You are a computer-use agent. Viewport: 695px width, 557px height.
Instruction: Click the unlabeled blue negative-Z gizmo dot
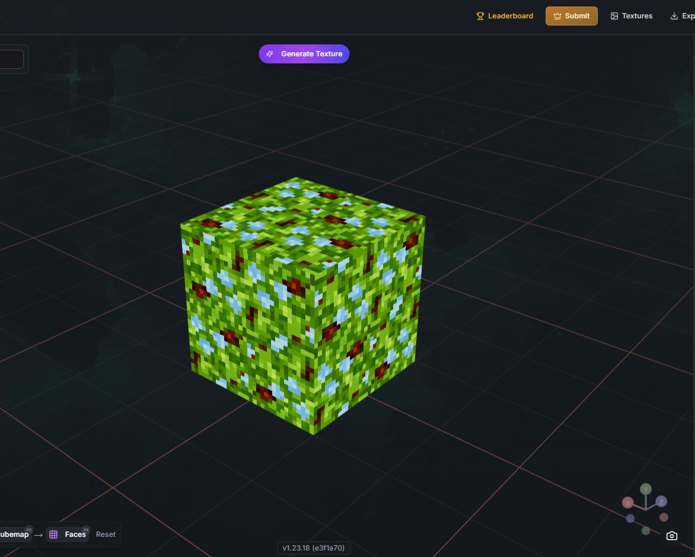[630, 518]
